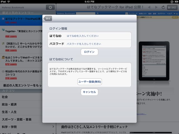Tap the favicon of the 私はこうやって entry
This screenshot has height=134, width=179.
pyautogui.click(x=3, y=57)
